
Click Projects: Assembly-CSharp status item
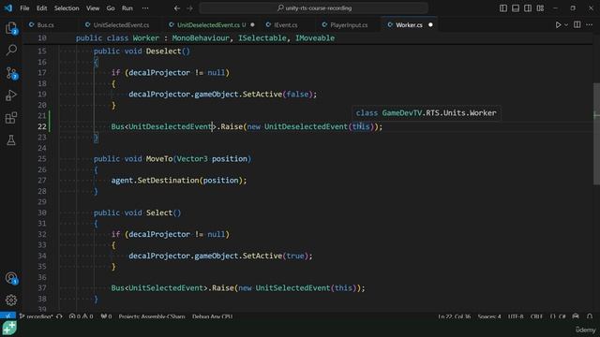coord(152,316)
